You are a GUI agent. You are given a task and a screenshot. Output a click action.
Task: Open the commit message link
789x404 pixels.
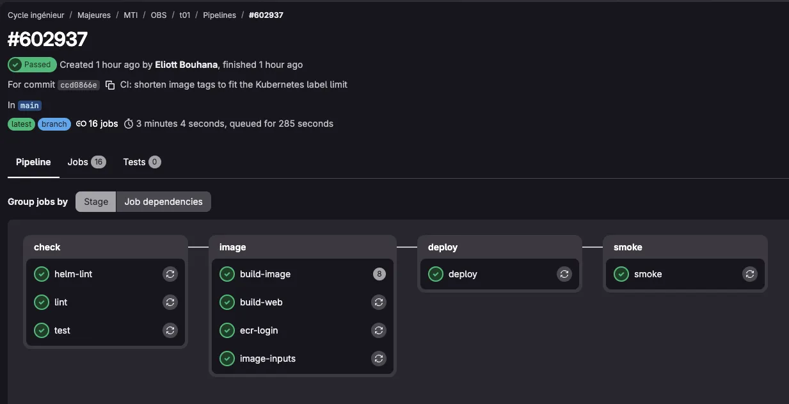234,85
